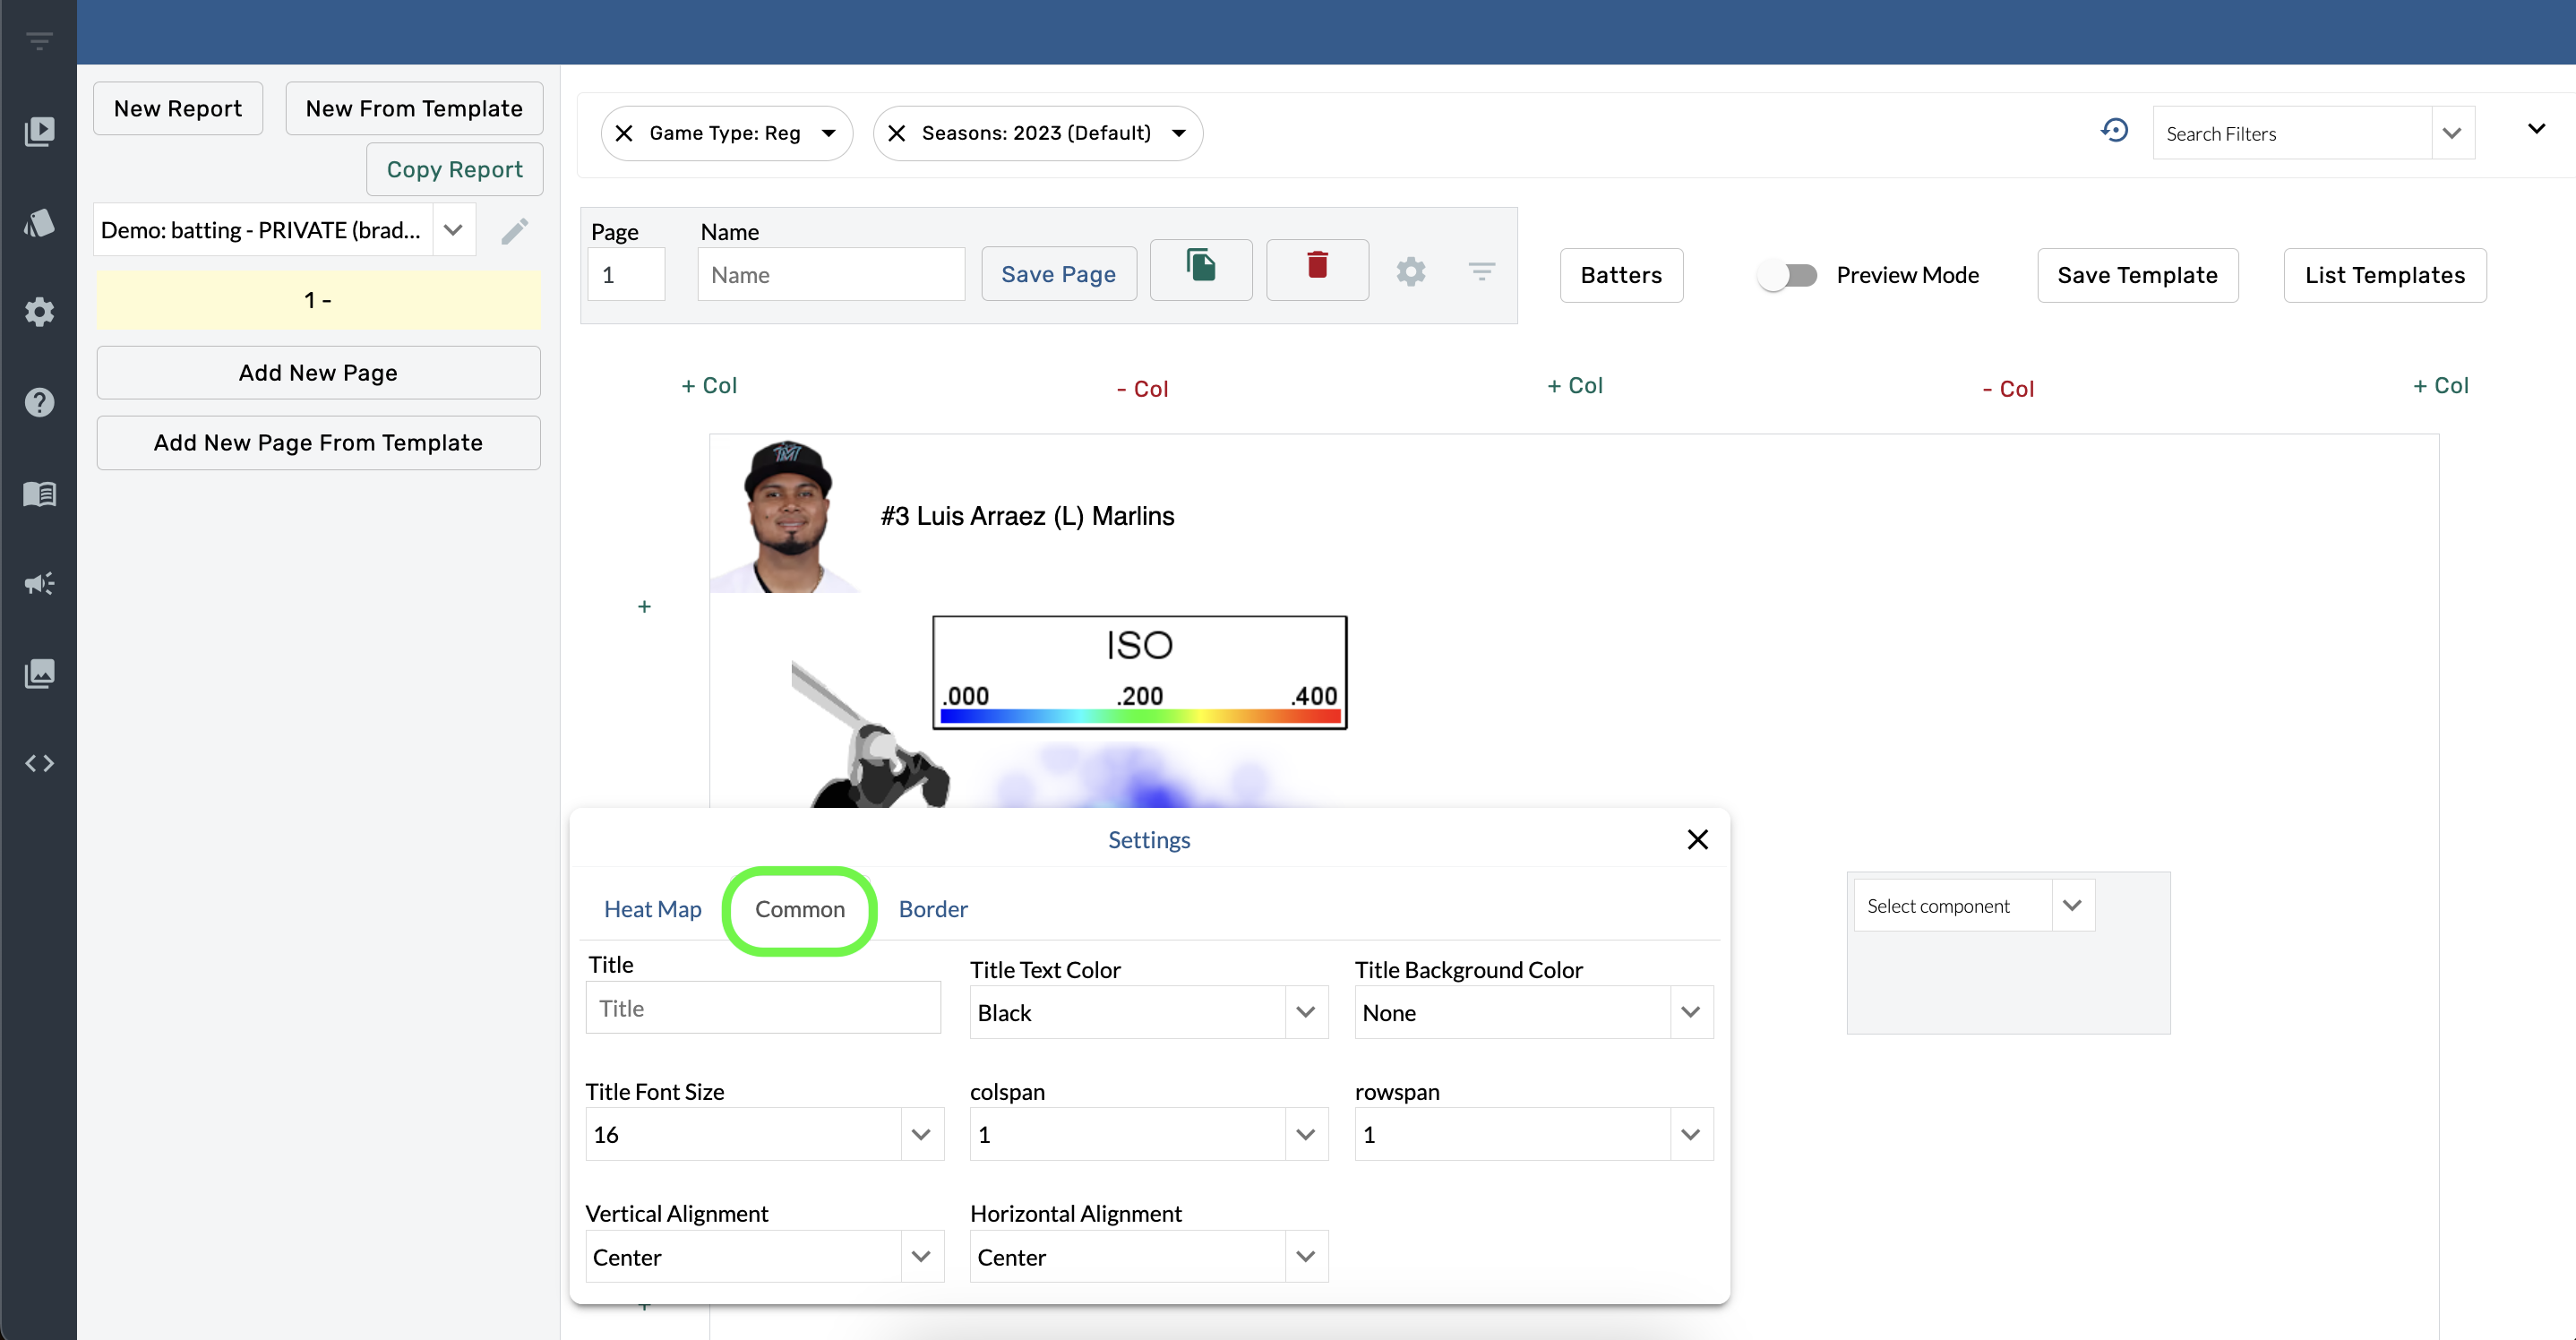Click the Title text input field
Image resolution: width=2576 pixels, height=1340 pixels.
763,1008
